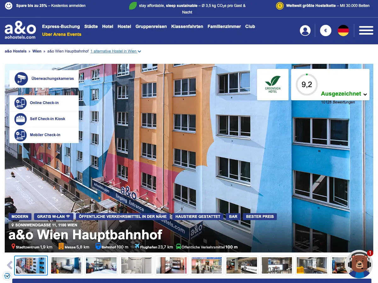Select sixth thumbnail showing entrance with guests
Screen dimensions: 378x283
206,265
